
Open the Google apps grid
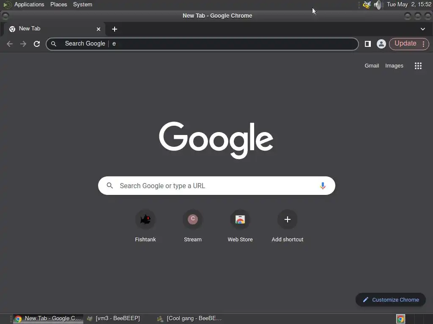click(x=418, y=65)
